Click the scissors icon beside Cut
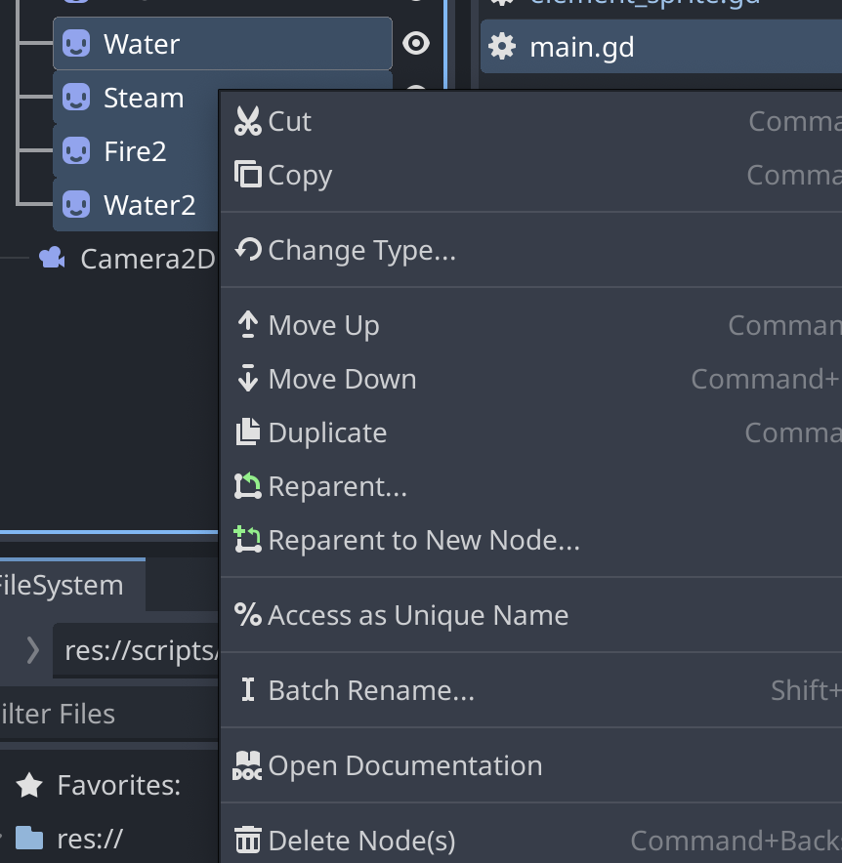 248,122
